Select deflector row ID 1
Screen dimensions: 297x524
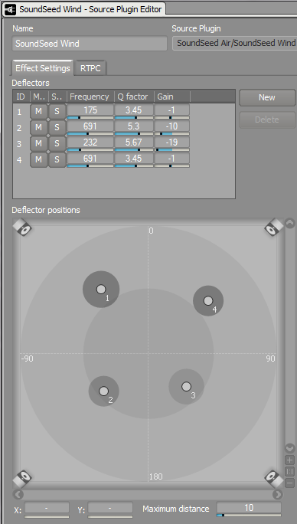[x=19, y=112]
